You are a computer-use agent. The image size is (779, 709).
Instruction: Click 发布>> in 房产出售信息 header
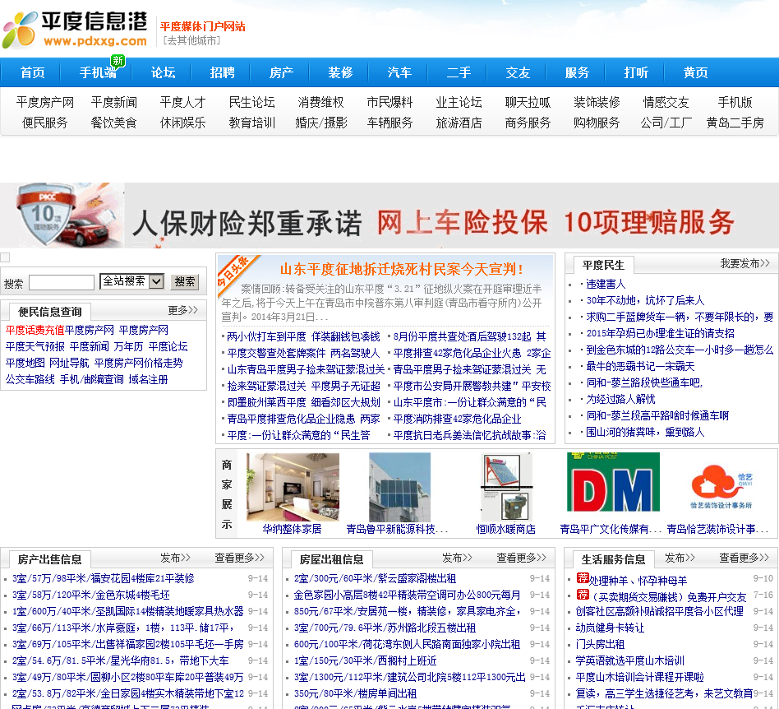[175, 558]
